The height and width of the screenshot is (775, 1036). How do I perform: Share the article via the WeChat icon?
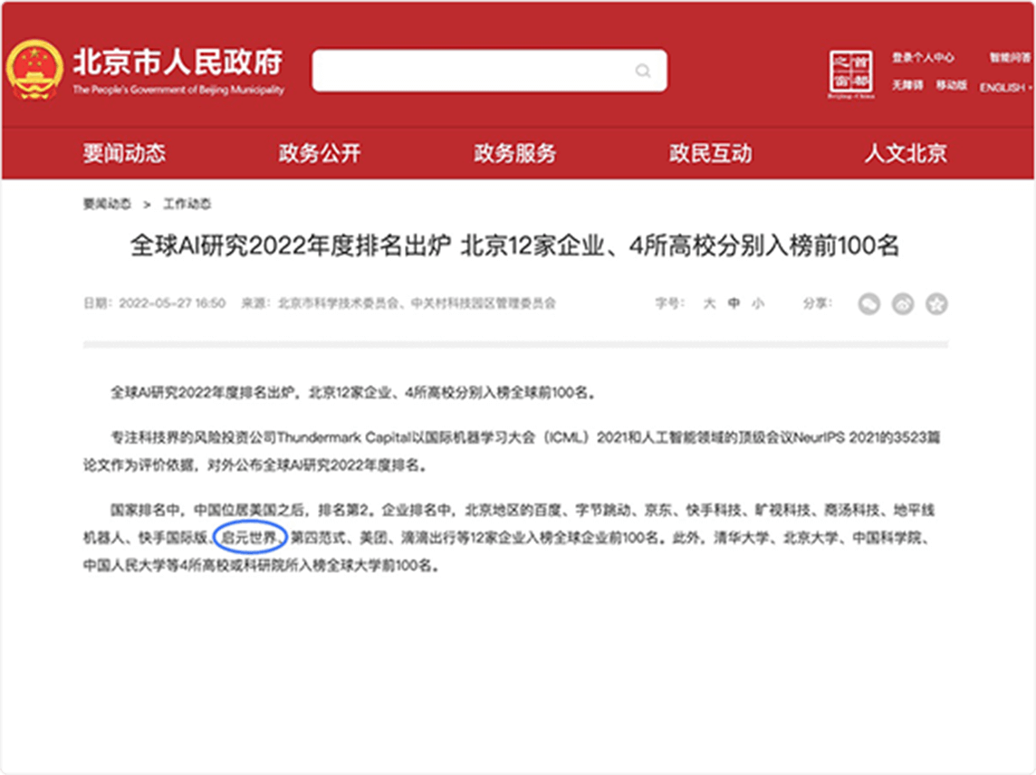point(868,304)
